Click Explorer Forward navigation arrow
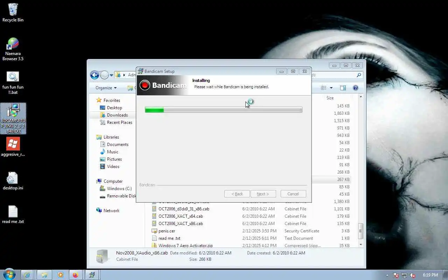Viewport: 448px width, 280px height. pos(104,75)
